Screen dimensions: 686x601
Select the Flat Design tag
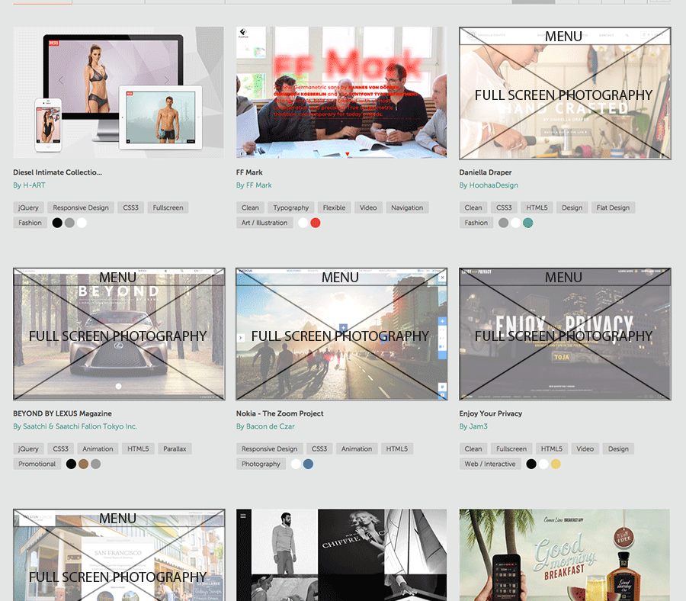coord(613,207)
